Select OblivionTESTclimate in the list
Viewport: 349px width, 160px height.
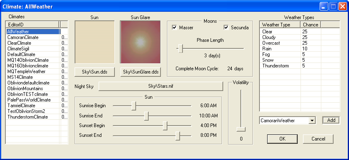pyautogui.click(x=37, y=94)
